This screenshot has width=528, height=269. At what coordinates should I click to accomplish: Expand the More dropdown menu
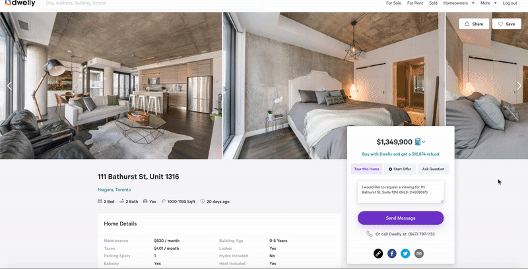[x=488, y=3]
